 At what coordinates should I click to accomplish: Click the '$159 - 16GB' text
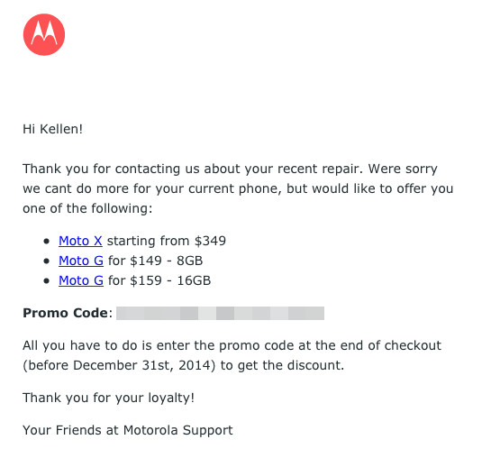coord(170,280)
